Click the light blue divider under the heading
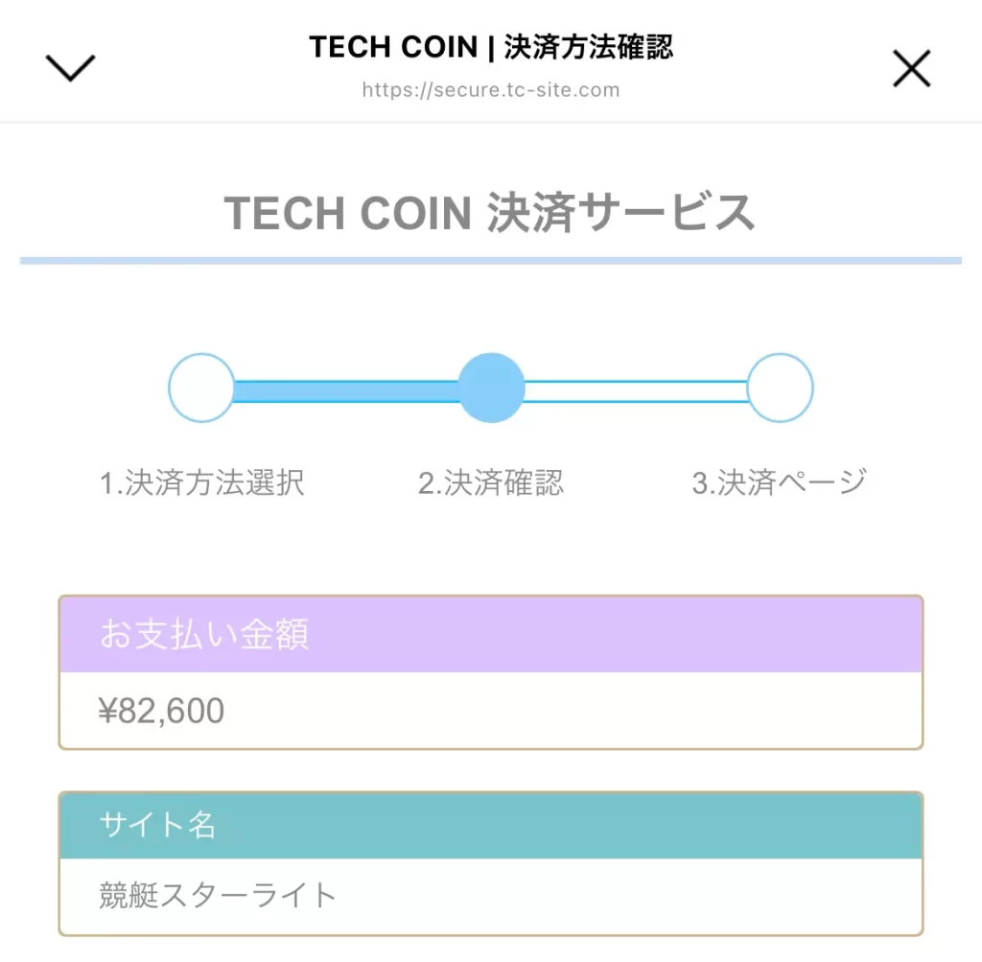This screenshot has height=962, width=982. (490, 259)
